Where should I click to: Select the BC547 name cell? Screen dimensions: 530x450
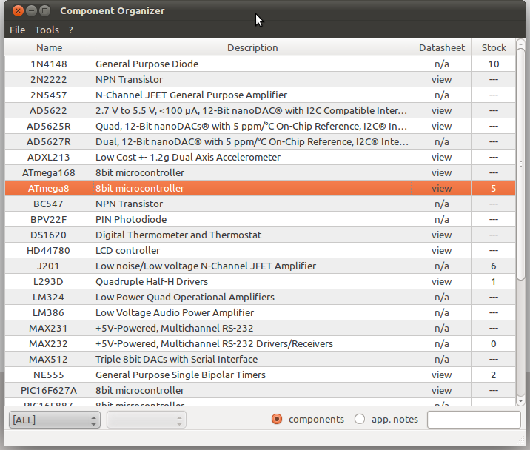click(x=49, y=204)
